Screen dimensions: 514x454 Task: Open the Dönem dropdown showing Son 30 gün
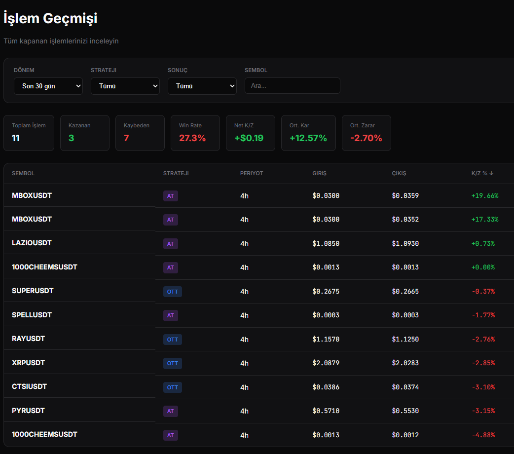tap(48, 86)
